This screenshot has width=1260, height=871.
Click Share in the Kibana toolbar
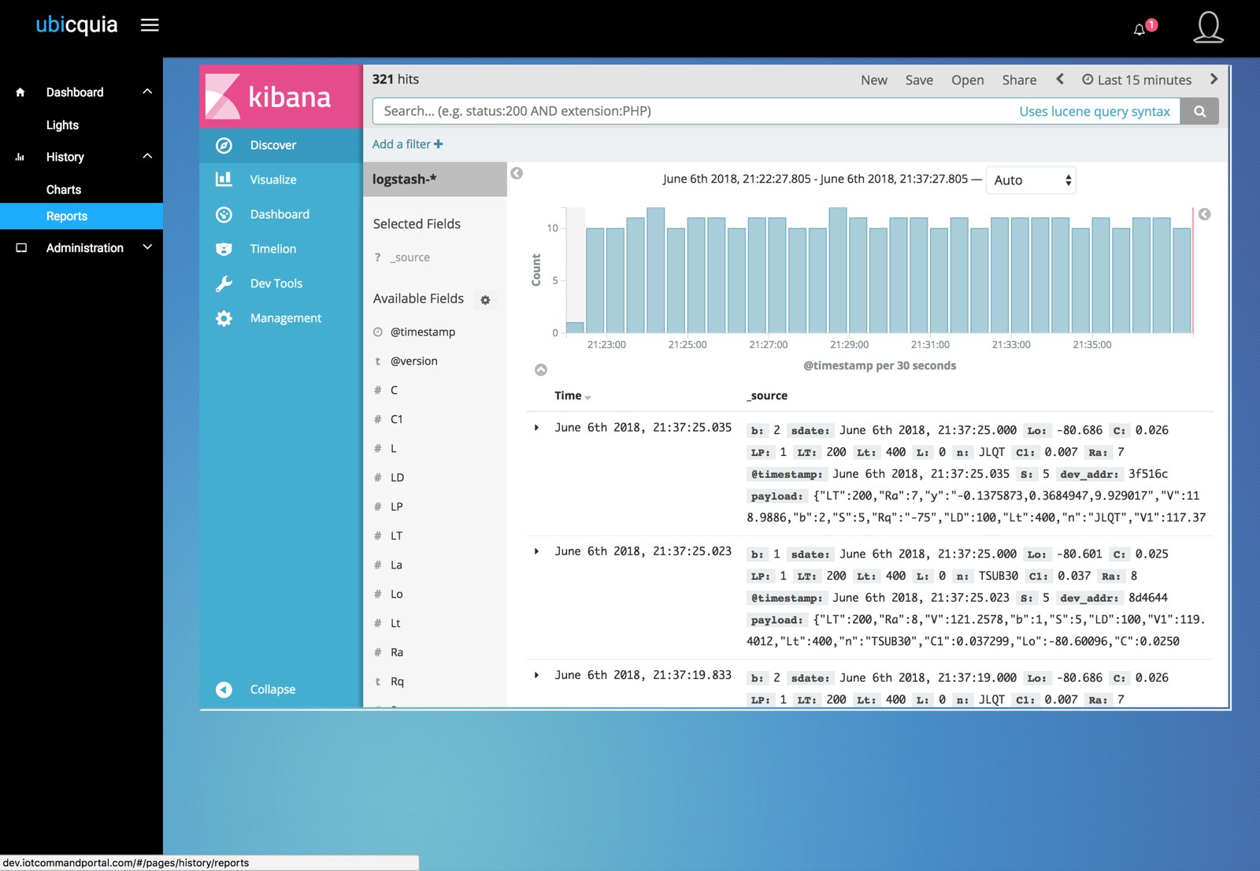(1019, 80)
